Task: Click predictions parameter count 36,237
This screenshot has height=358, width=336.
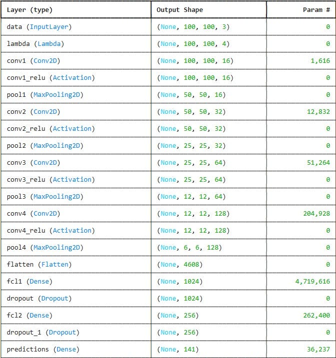Action: (x=318, y=350)
